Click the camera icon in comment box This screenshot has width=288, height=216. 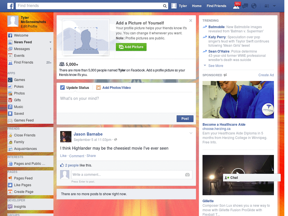[187, 175]
